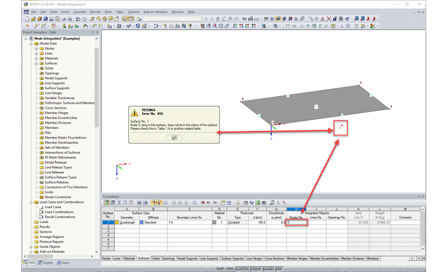448x272 pixels.
Task: Click the fx formula icon in table toolbar
Action: pyautogui.click(x=278, y=203)
